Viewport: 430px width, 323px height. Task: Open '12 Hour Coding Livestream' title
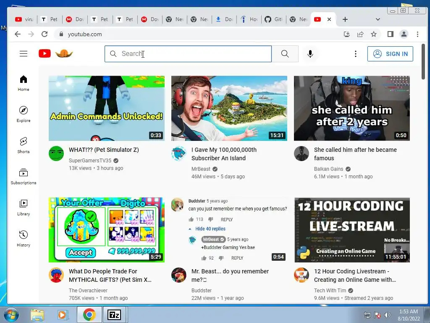[355, 275]
